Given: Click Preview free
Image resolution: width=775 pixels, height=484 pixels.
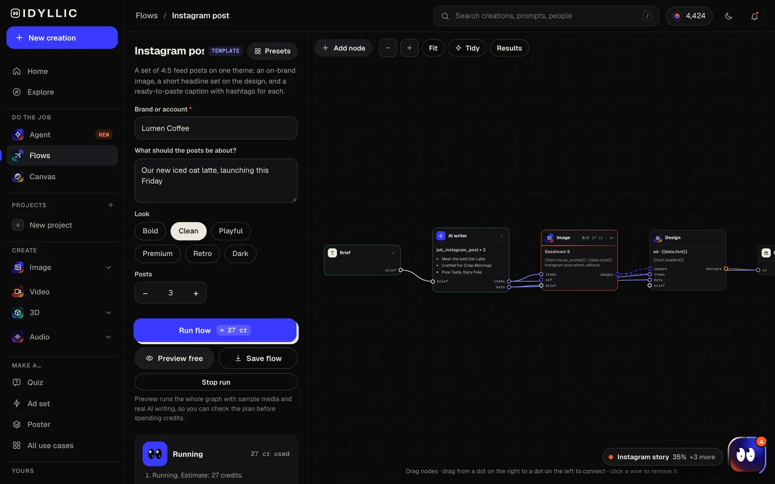Looking at the screenshot, I should click(x=174, y=358).
